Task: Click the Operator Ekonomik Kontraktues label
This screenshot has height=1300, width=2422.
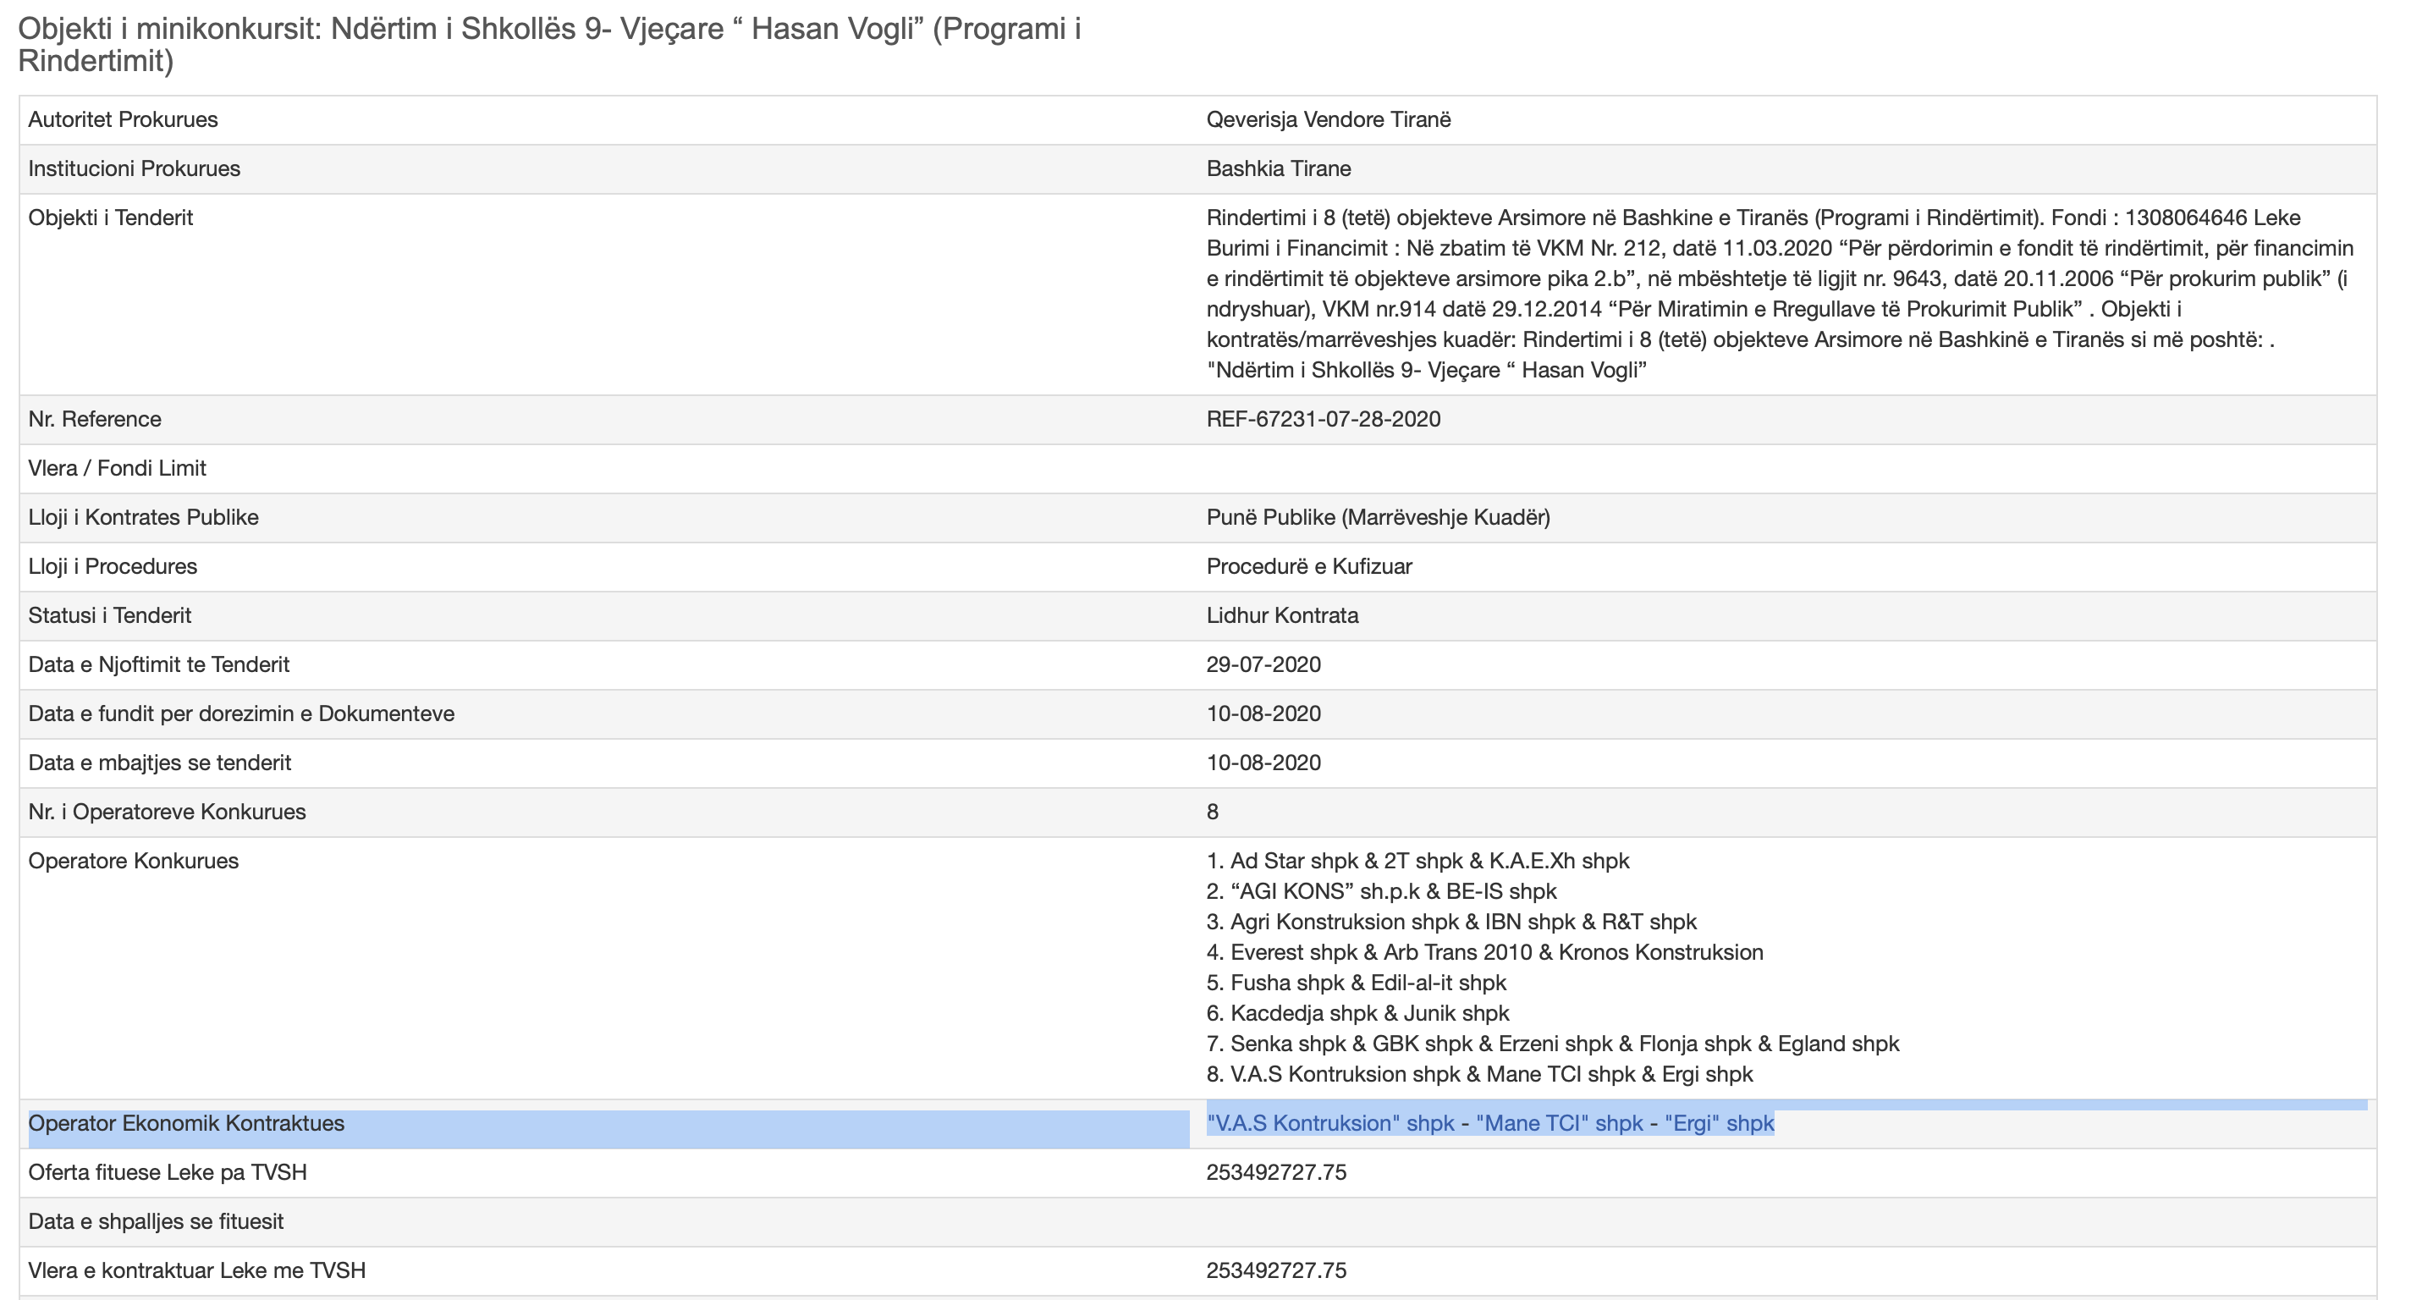Action: pyautogui.click(x=186, y=1123)
